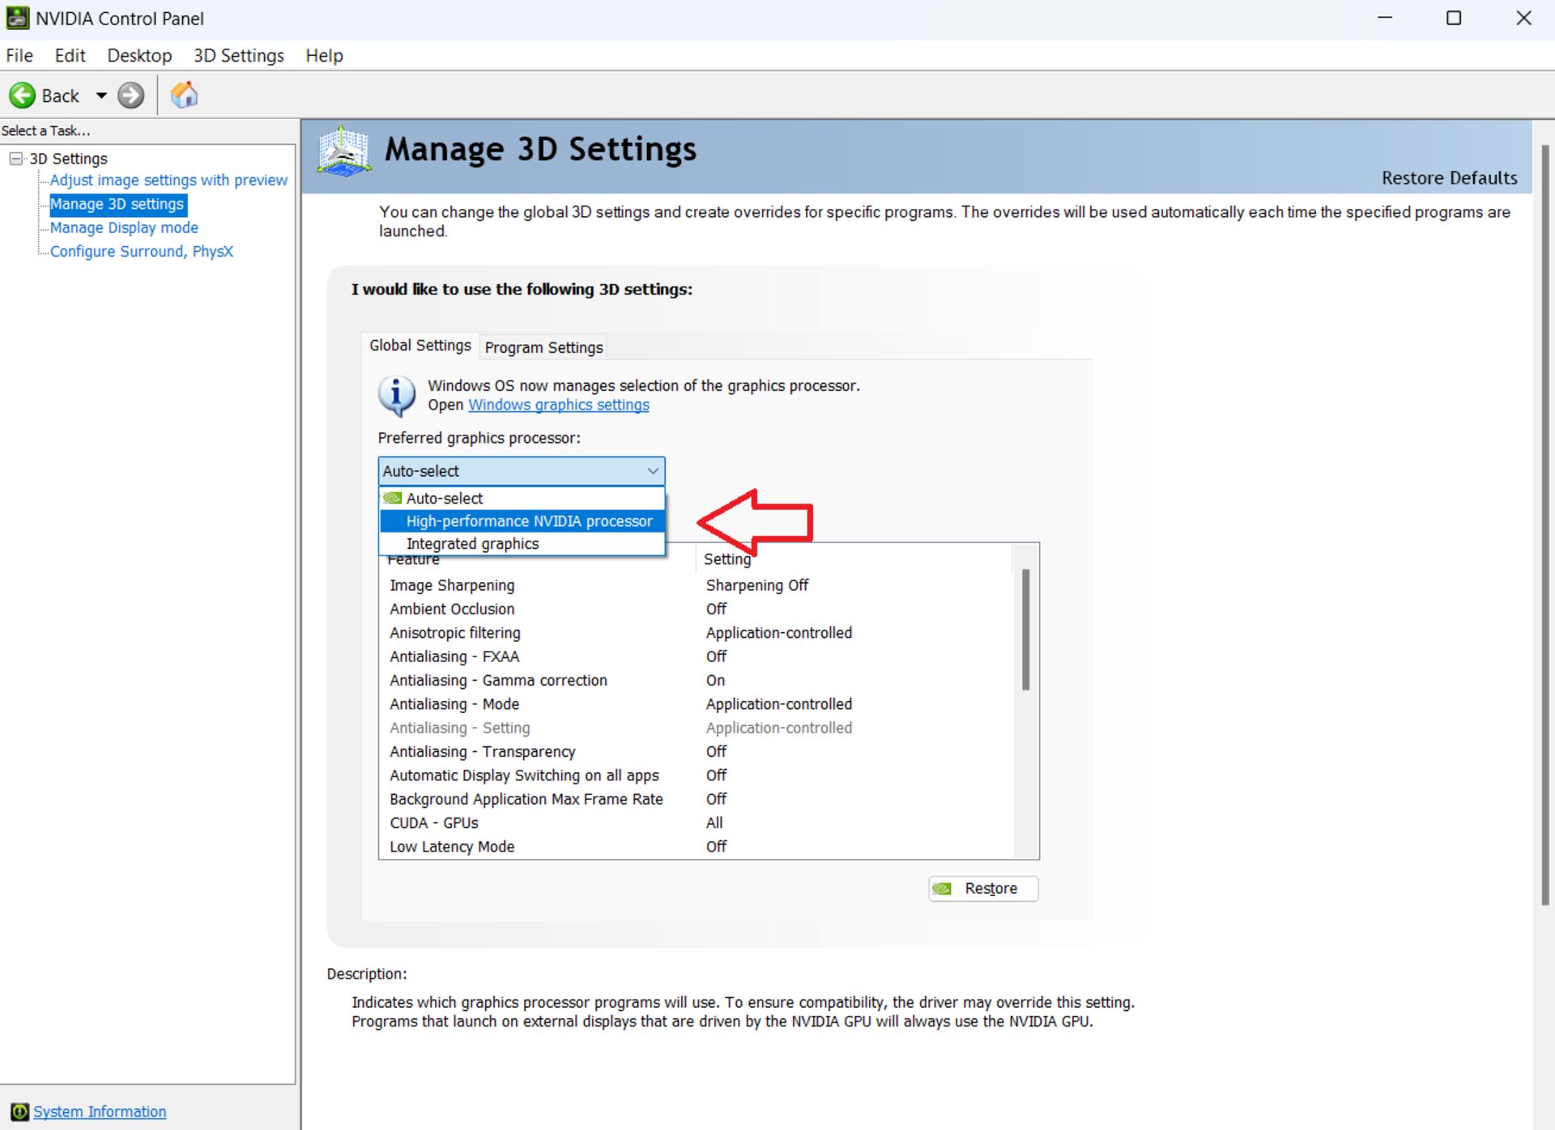1555x1130 pixels.
Task: Click the settings list scrollbar thumb
Action: 1025,630
